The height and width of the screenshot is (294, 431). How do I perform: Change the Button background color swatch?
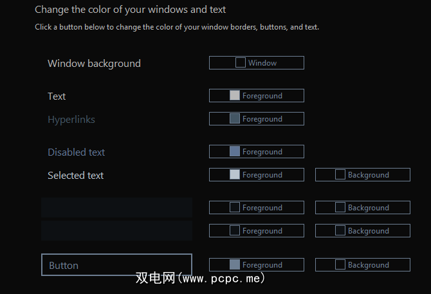click(362, 265)
